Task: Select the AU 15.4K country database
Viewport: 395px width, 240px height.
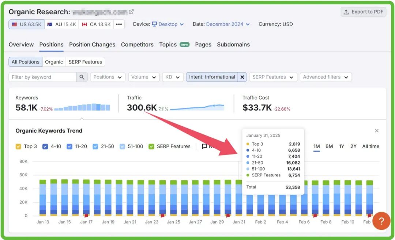Action: point(61,24)
